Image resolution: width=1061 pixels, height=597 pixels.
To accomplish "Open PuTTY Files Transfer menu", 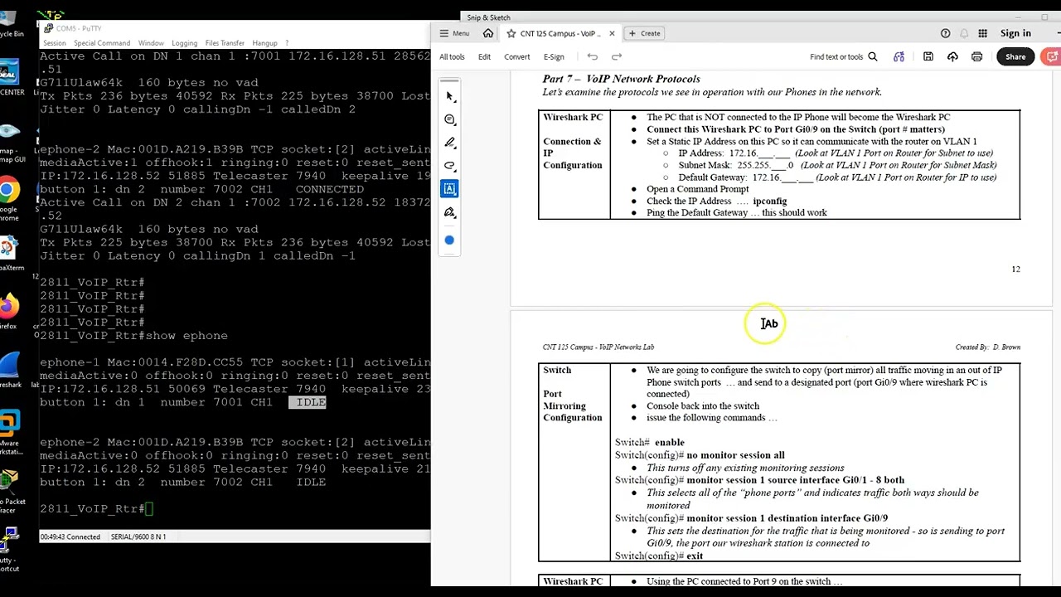I will click(225, 43).
